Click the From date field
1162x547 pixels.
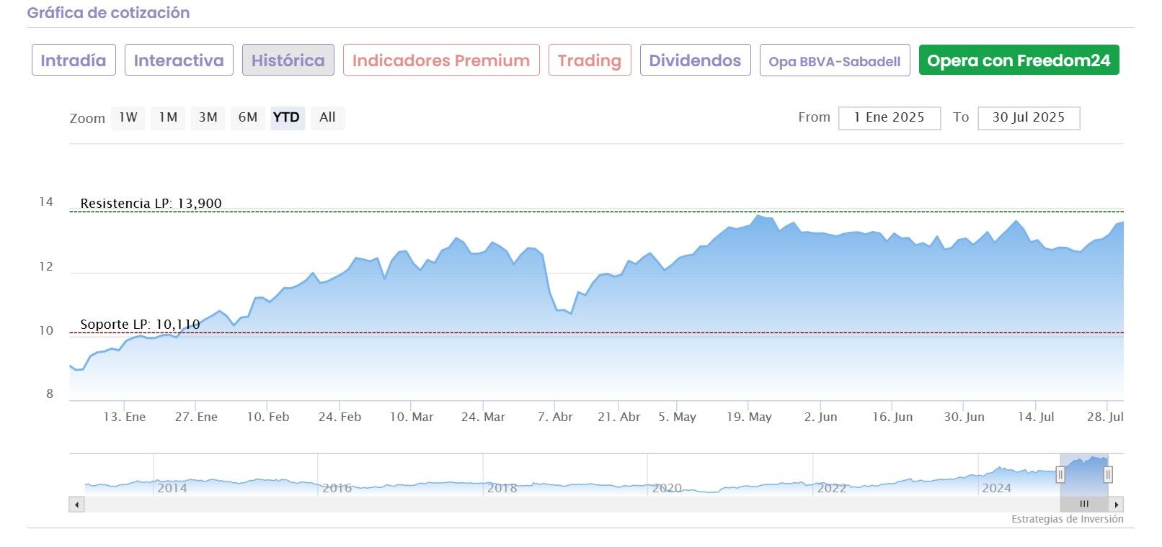pyautogui.click(x=889, y=118)
